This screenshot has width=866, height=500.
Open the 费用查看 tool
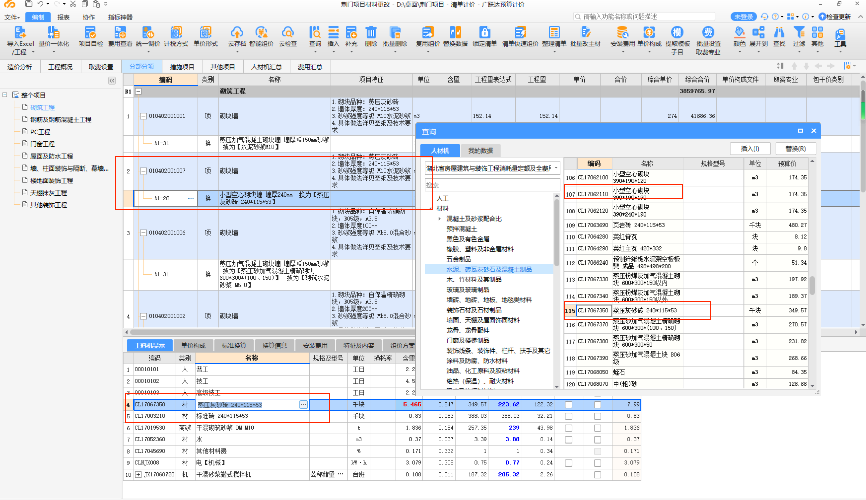[x=120, y=37]
